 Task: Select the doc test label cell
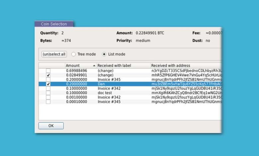click(105, 93)
